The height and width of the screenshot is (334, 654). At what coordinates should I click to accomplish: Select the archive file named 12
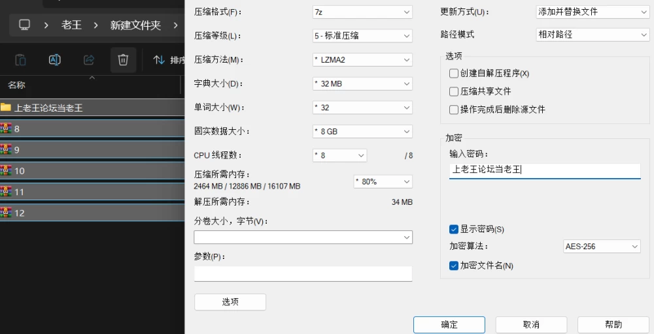tap(92, 213)
